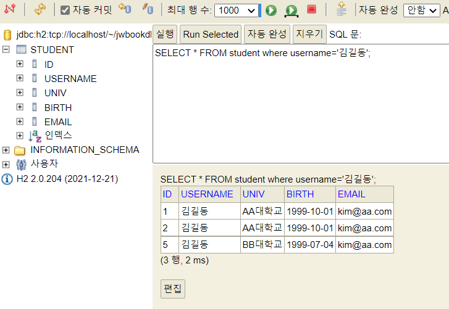Click the rollback icon
The width and height of the screenshot is (449, 309).
125,9
